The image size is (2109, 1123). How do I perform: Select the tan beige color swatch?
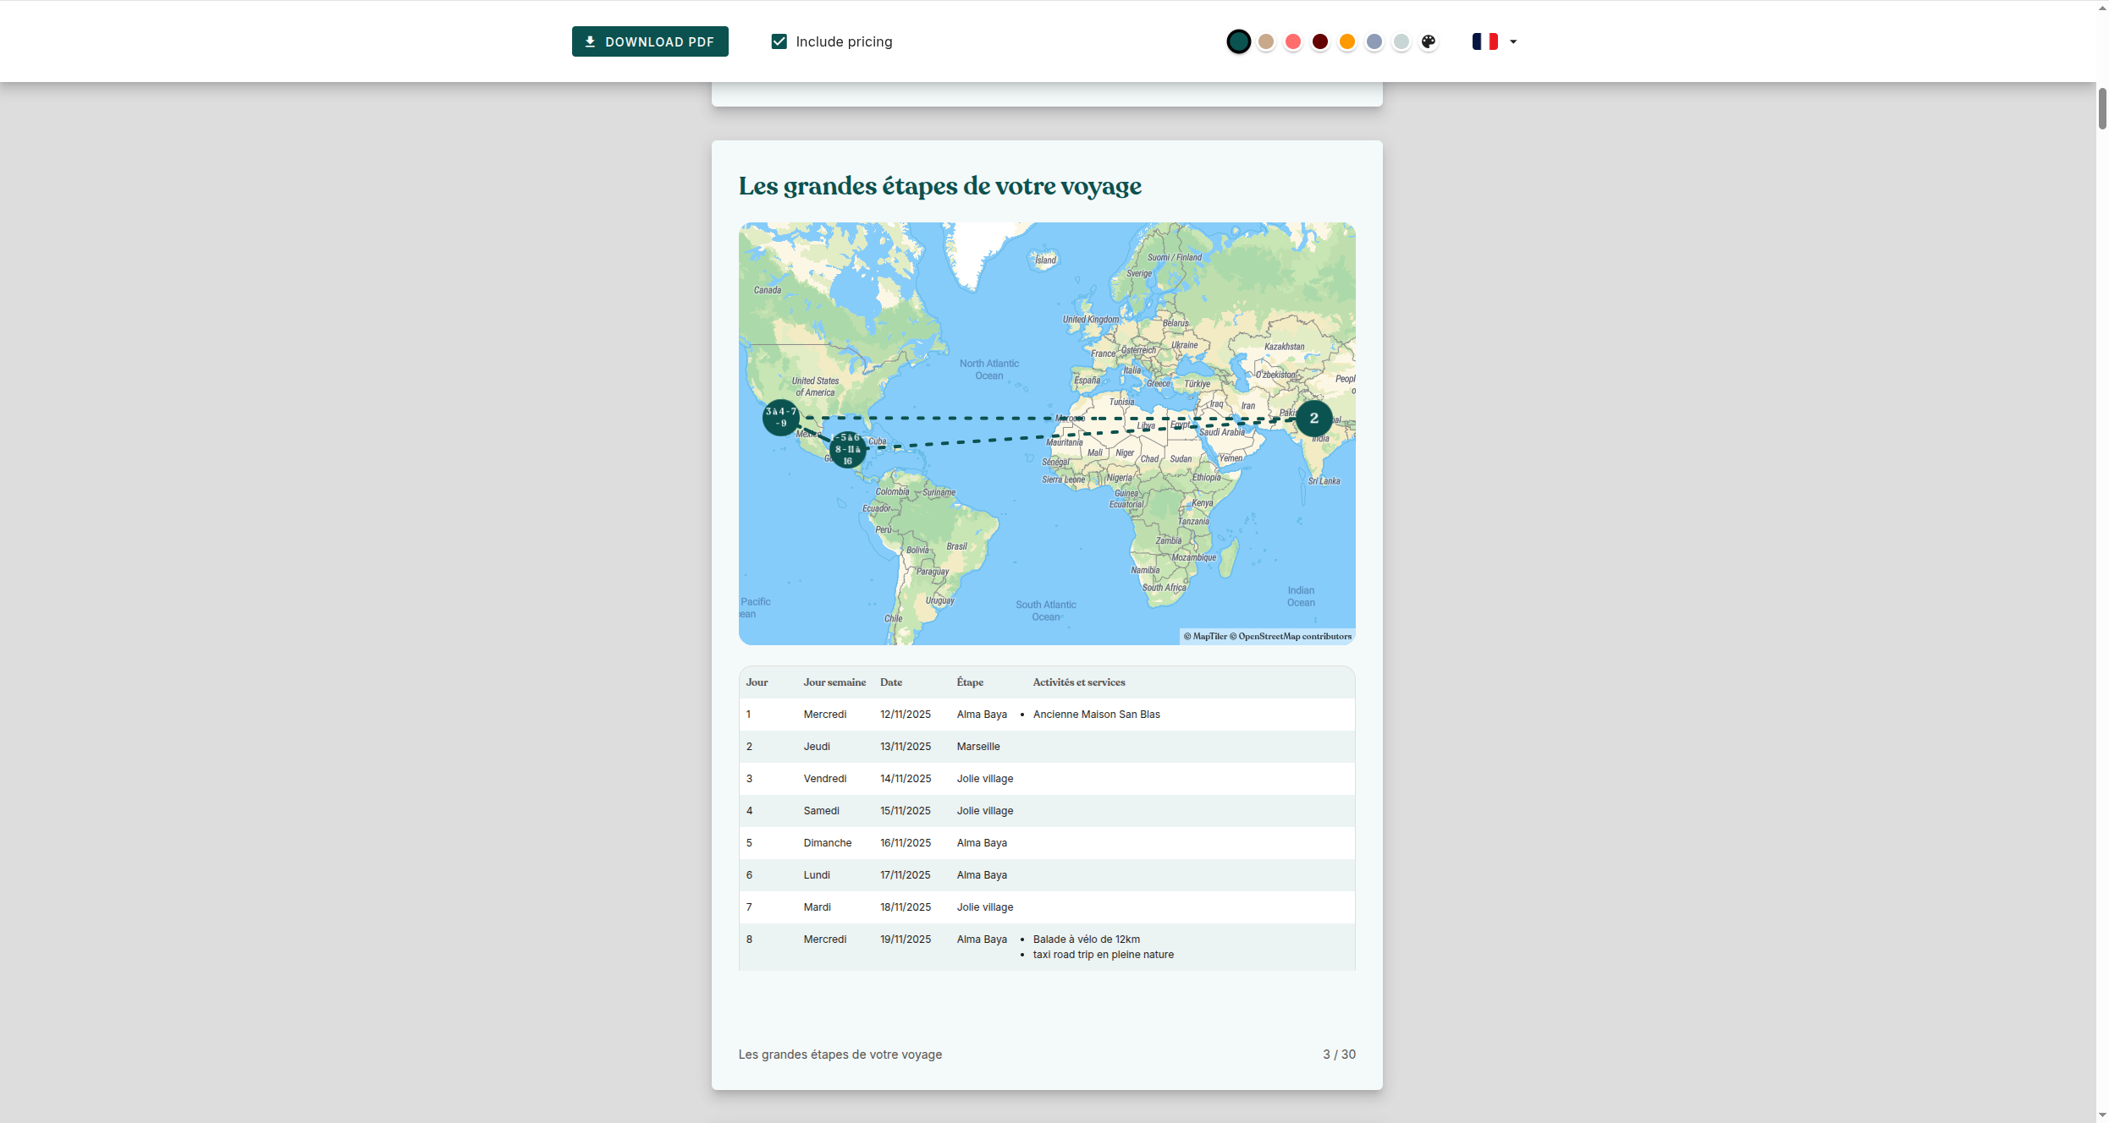tap(1266, 41)
